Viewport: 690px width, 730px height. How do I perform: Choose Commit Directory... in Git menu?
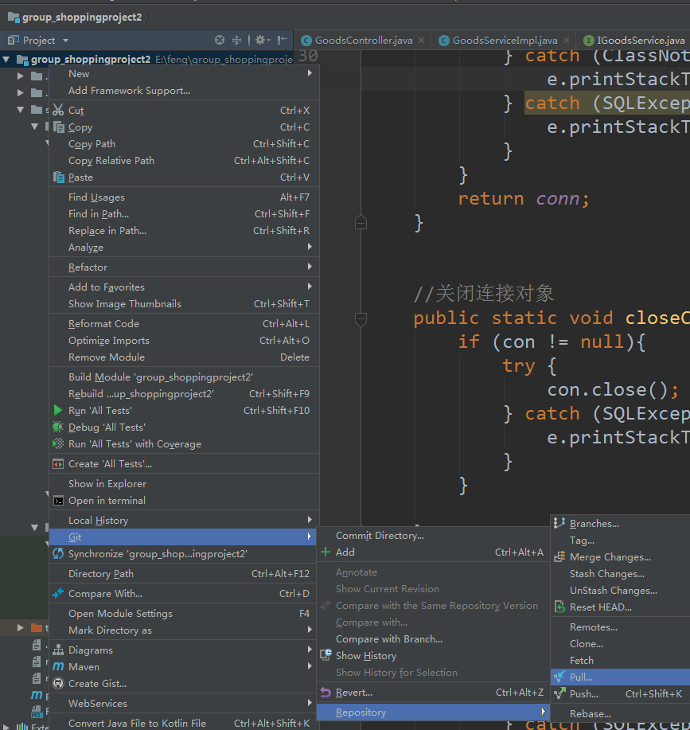[x=380, y=536]
